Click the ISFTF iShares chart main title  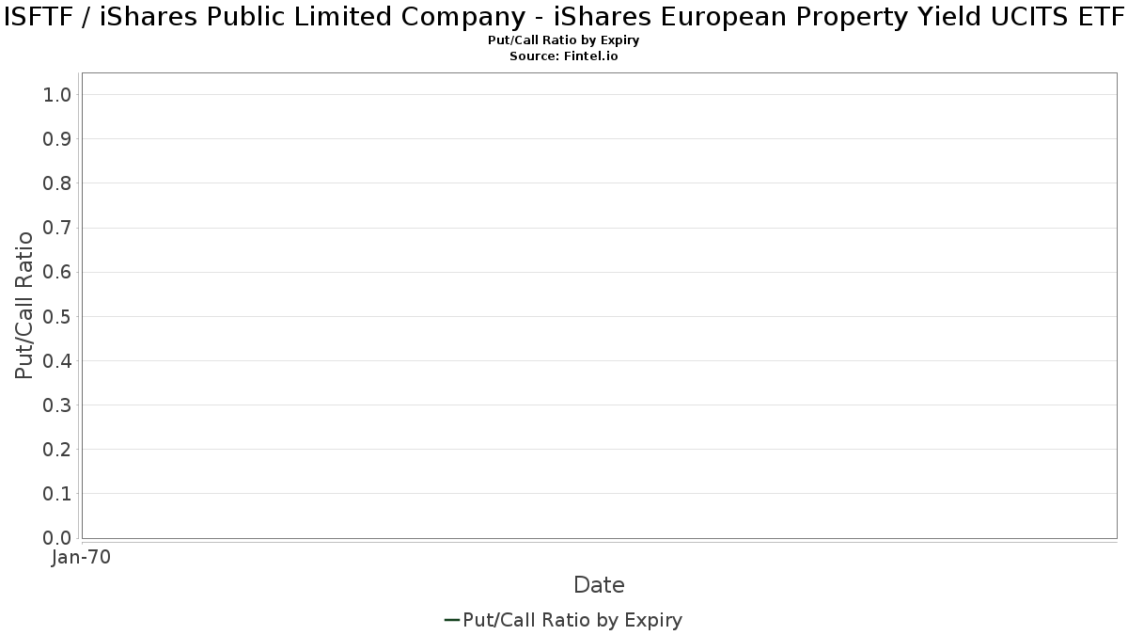[564, 21]
